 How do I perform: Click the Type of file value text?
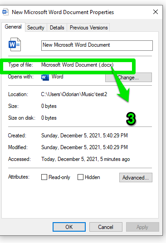tap(78, 65)
